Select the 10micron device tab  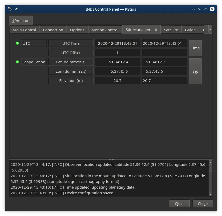point(21,21)
